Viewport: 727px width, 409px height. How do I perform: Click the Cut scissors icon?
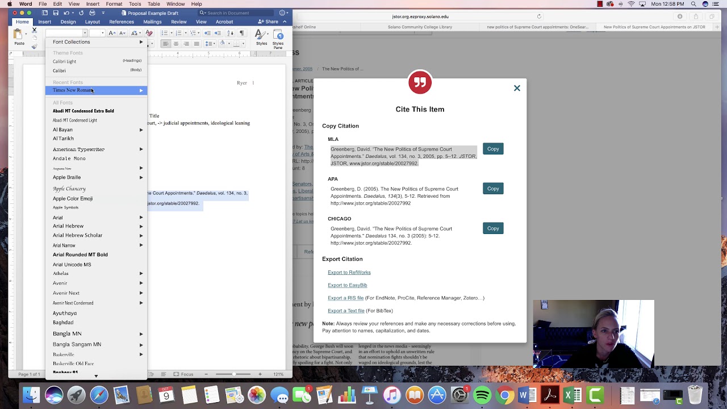[x=34, y=30]
